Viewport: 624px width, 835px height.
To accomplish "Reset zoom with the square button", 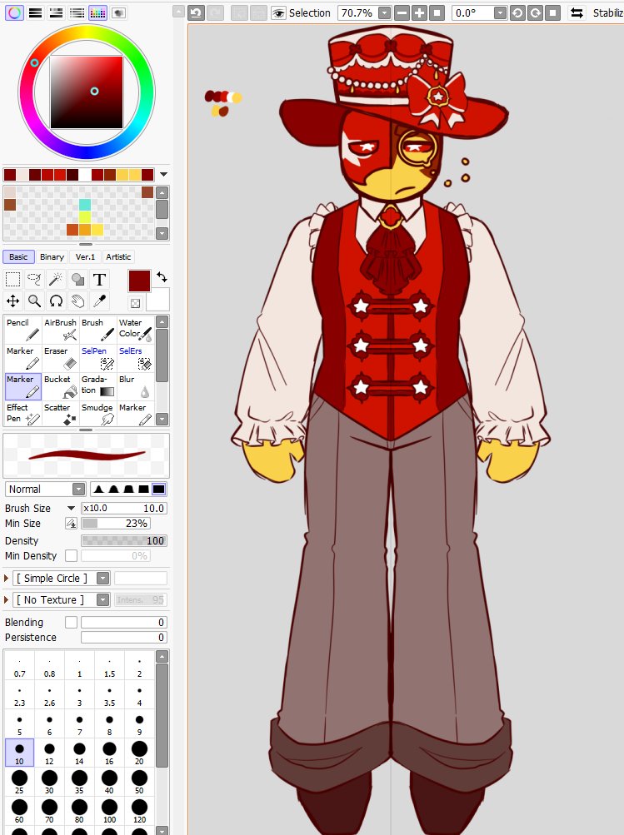I will click(437, 12).
